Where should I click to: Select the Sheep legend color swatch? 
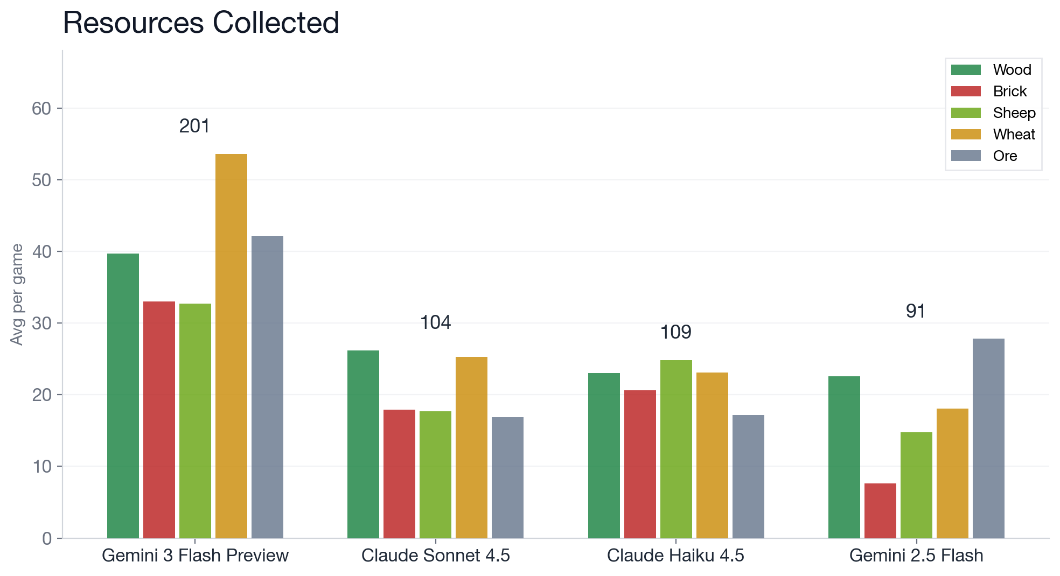pos(966,113)
